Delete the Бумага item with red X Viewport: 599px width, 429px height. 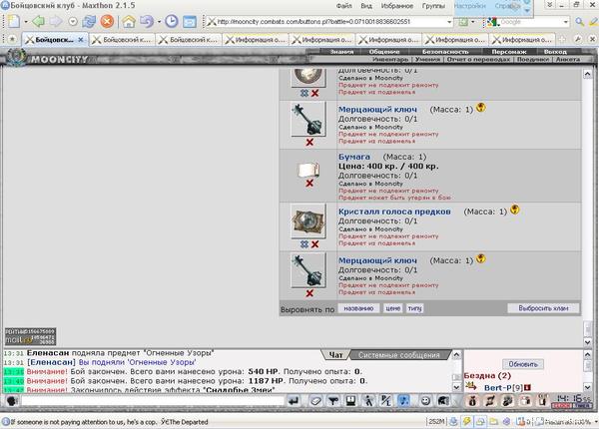click(309, 184)
